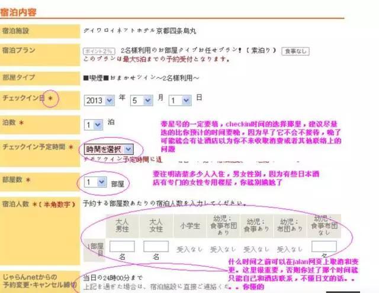Open the check-in day dropdown
Image resolution: width=379 pixels, height=293 pixels.
coord(181,100)
